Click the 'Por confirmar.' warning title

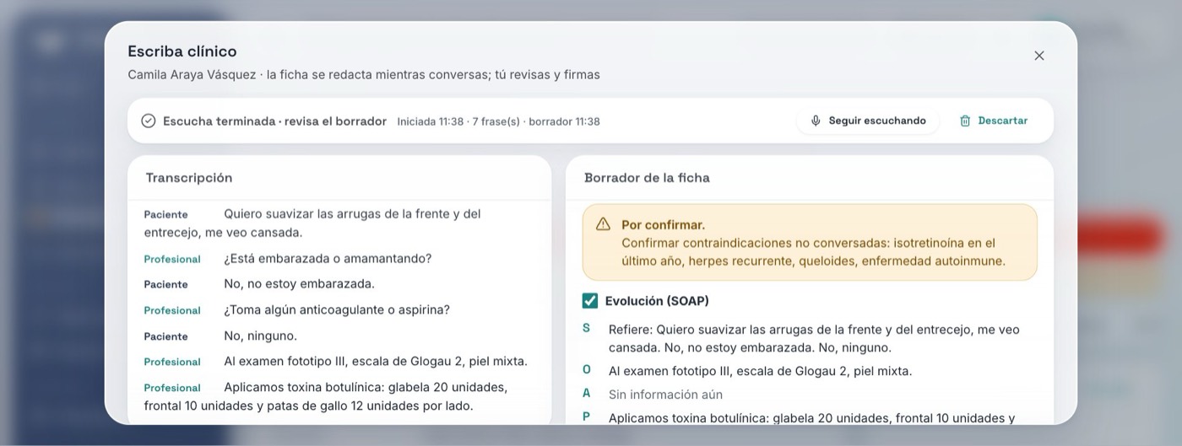663,225
